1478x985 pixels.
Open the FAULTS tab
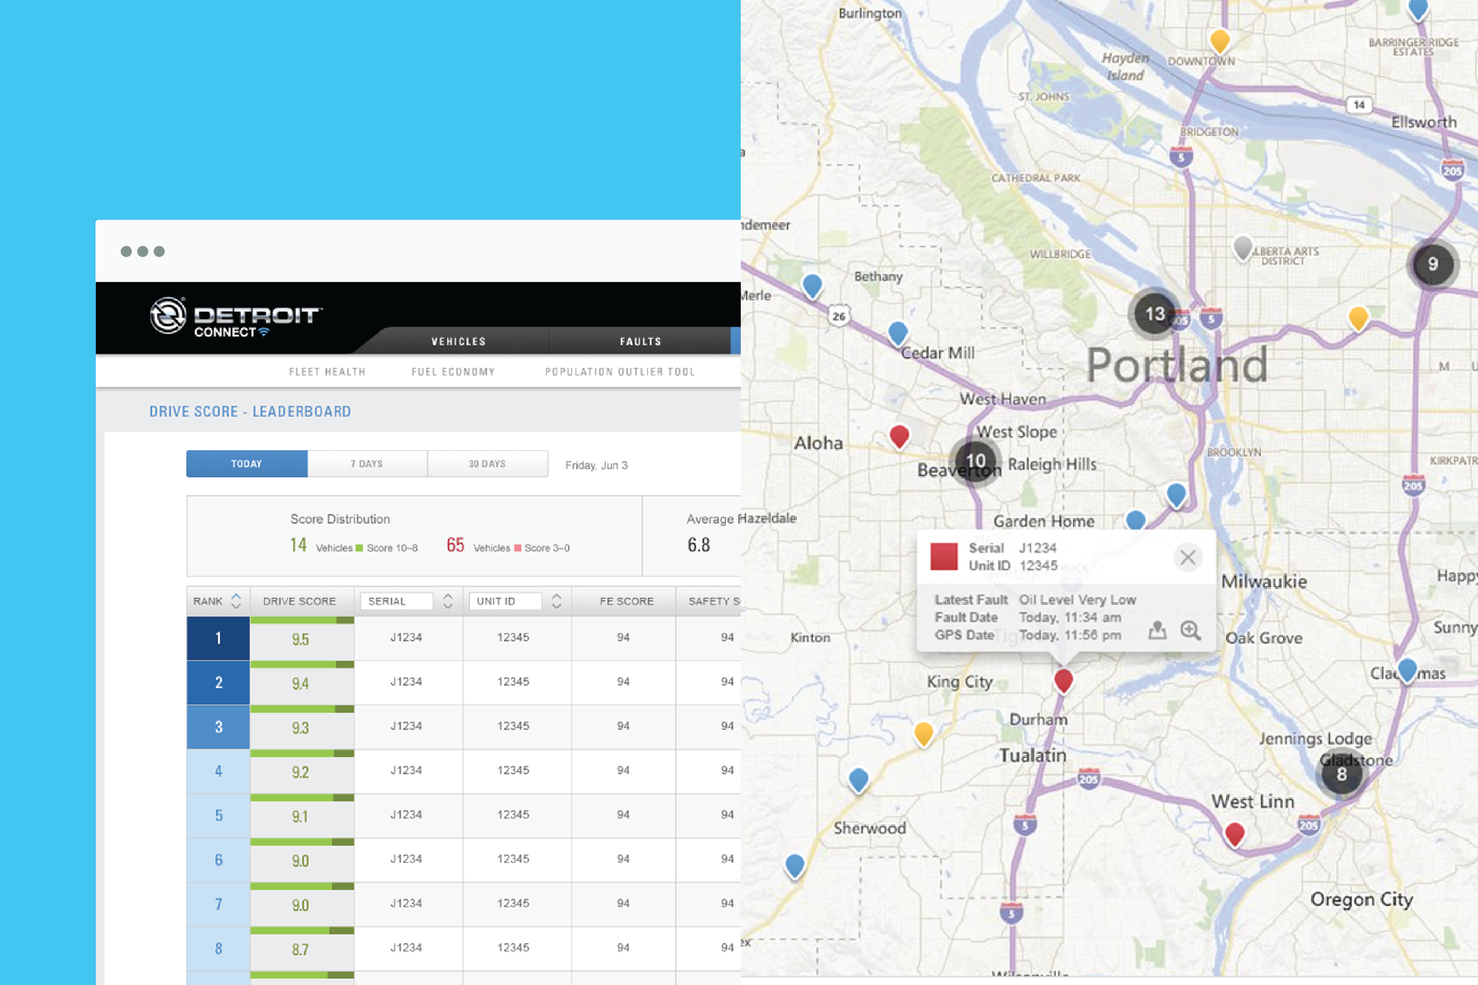(640, 341)
